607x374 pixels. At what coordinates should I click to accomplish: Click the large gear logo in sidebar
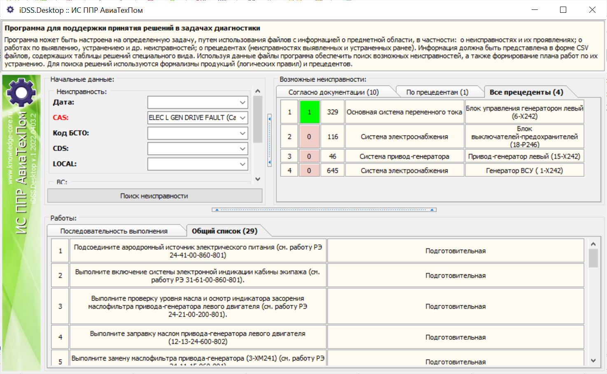tap(21, 92)
